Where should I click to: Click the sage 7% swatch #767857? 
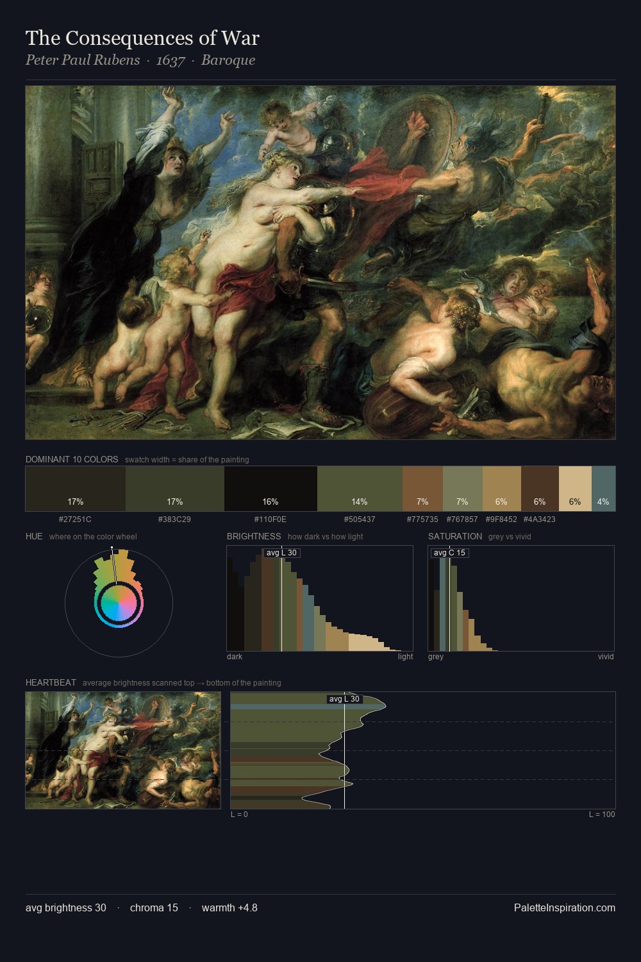(462, 489)
